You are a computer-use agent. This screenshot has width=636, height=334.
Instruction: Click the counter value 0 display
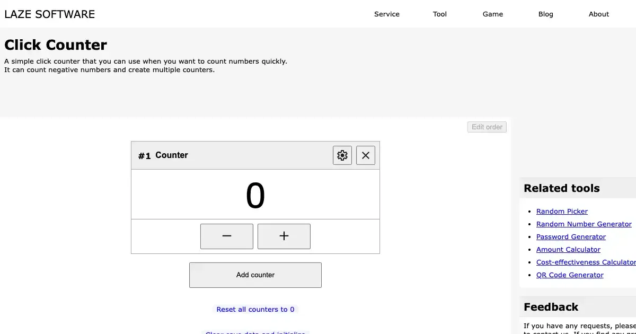point(255,195)
